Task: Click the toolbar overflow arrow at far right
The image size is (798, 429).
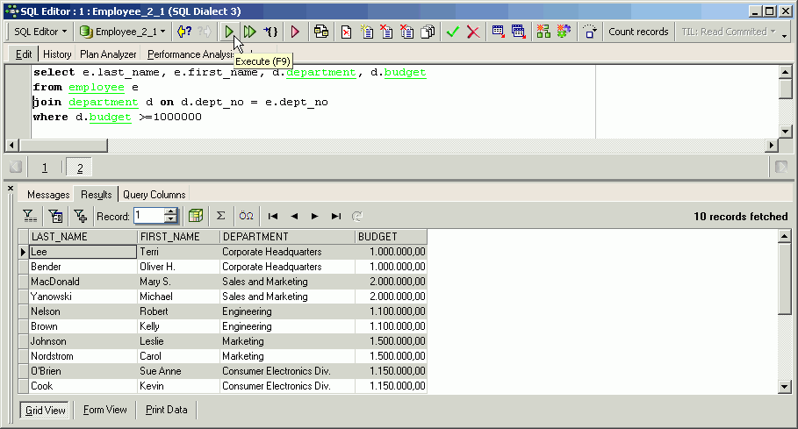Action: 784,35
